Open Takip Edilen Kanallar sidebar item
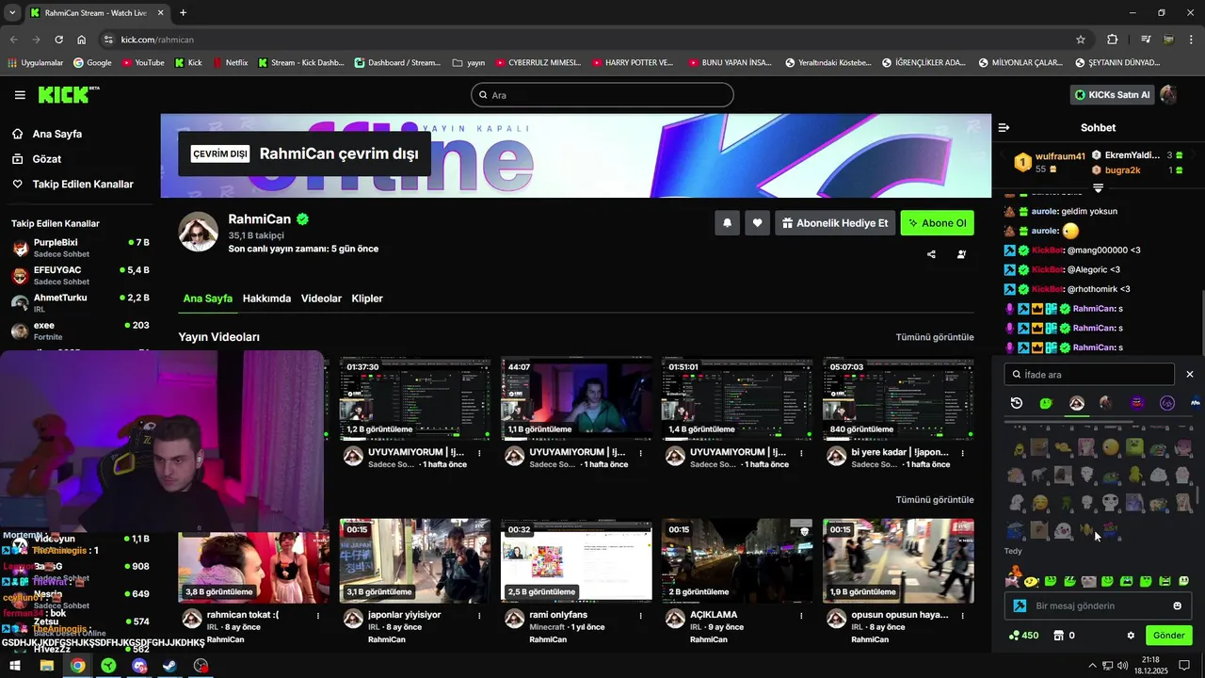The image size is (1205, 678). pyautogui.click(x=82, y=185)
